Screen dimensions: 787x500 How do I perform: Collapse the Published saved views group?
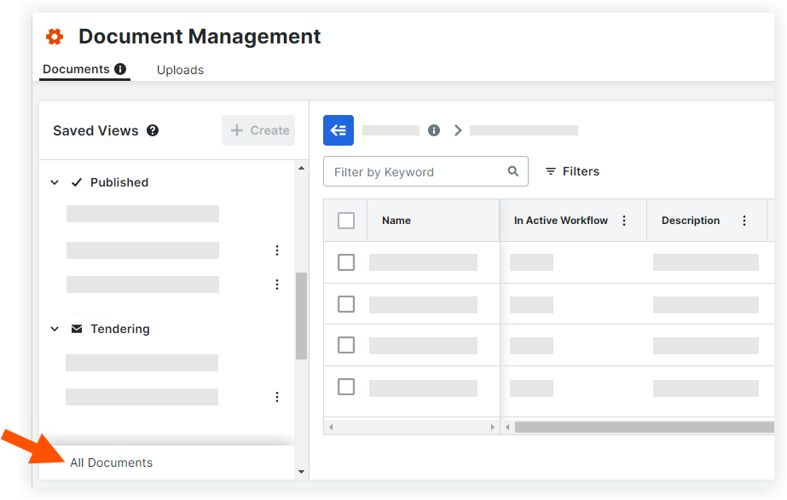(55, 182)
